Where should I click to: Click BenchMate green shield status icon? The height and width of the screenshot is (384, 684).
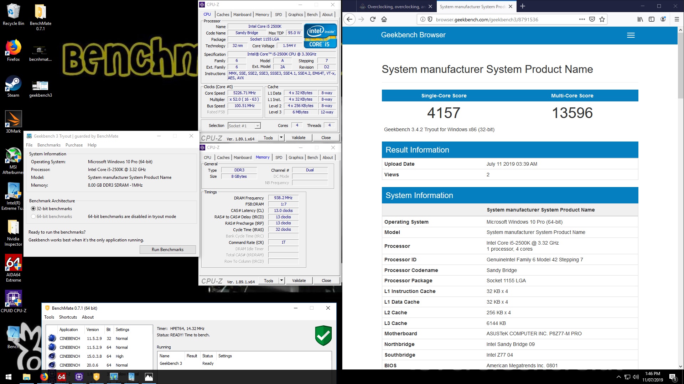pyautogui.click(x=323, y=335)
